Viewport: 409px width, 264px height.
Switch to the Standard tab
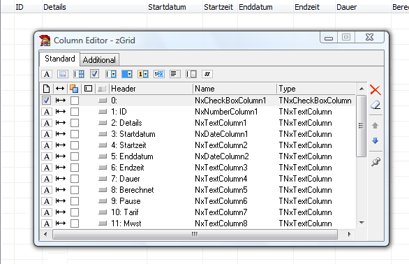[60, 59]
